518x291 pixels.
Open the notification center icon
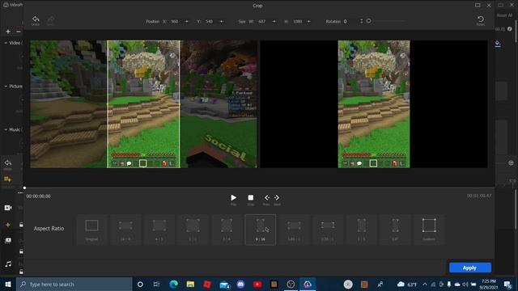(507, 284)
